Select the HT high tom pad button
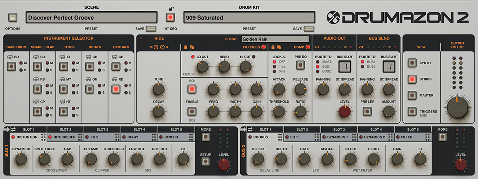This screenshot has height=179, width=478. [x=63, y=111]
